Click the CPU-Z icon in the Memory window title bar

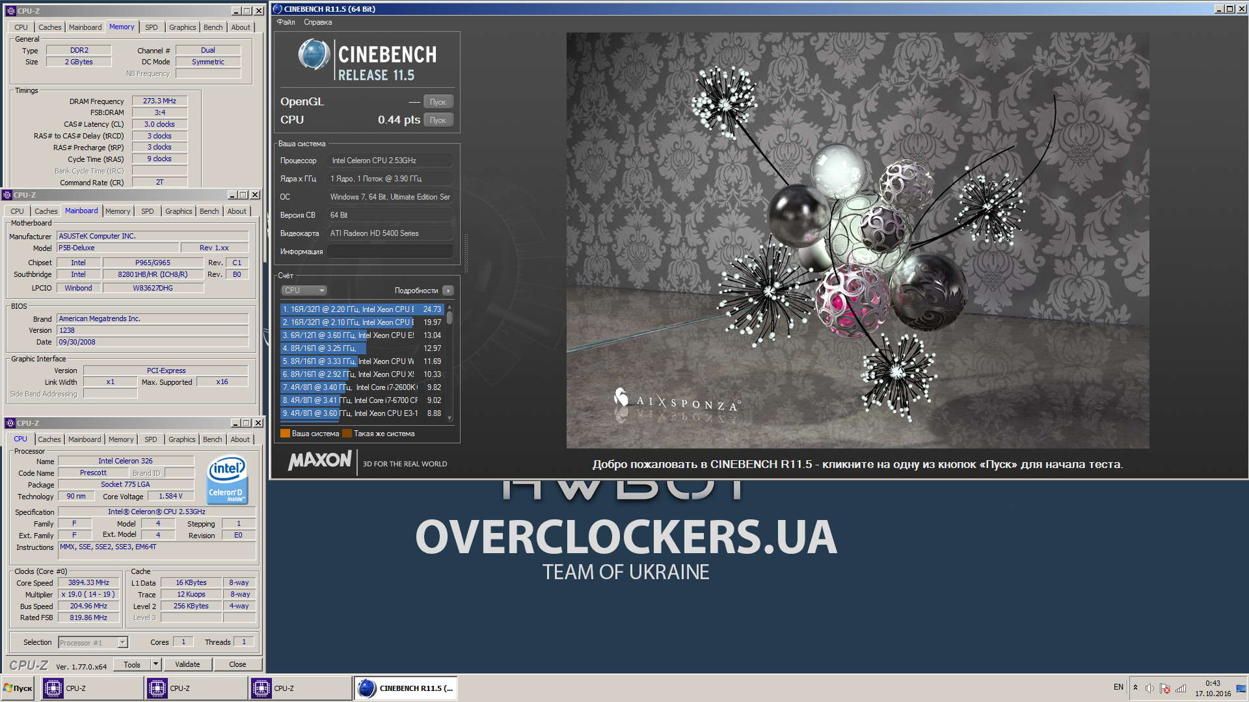(10, 11)
